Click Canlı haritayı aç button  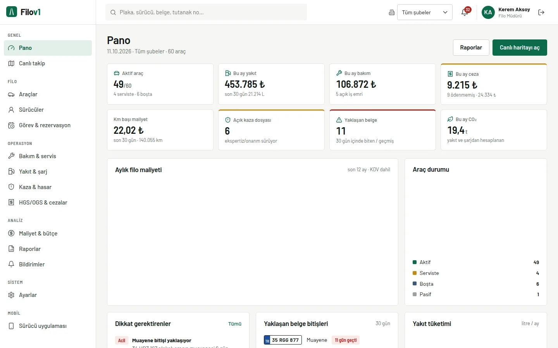(x=520, y=48)
